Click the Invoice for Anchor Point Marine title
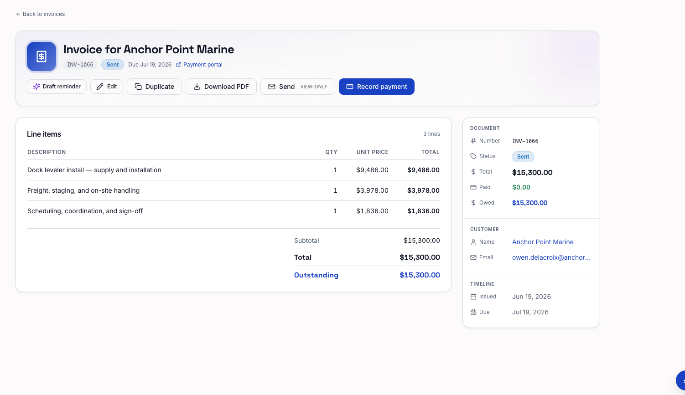 coord(149,49)
